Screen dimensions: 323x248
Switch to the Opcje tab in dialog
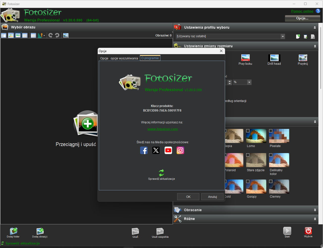104,58
